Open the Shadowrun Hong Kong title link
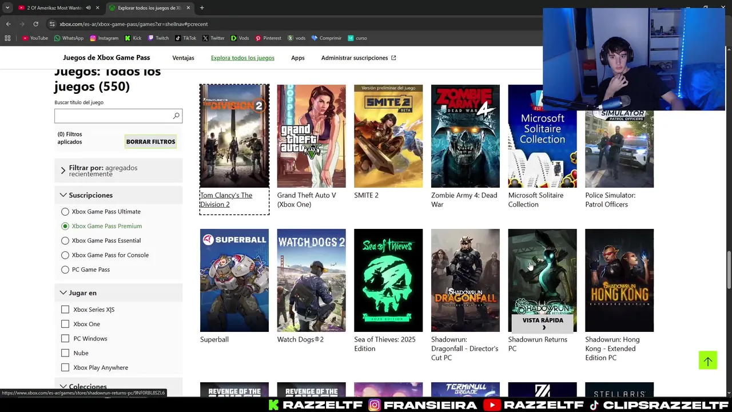This screenshot has width=732, height=412. click(612, 348)
